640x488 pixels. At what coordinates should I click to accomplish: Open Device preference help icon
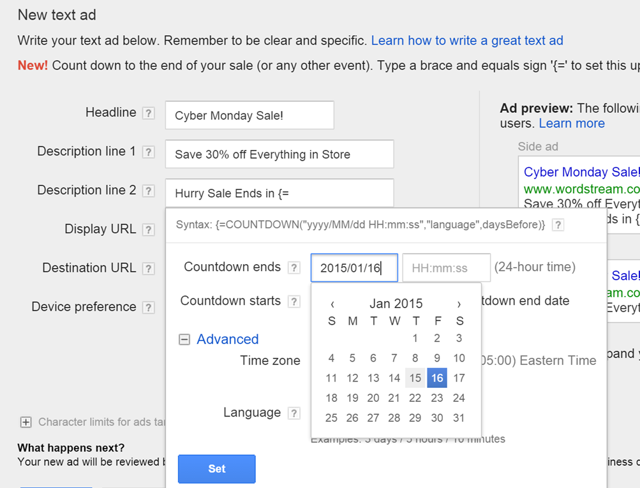coord(149,307)
